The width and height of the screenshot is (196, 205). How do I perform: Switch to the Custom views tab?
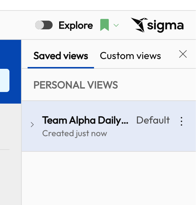point(130,56)
